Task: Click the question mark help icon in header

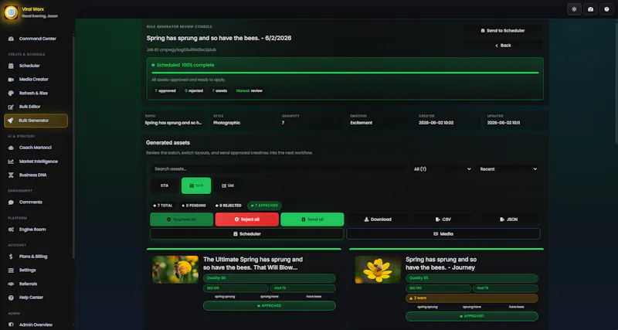Action: click(x=606, y=9)
